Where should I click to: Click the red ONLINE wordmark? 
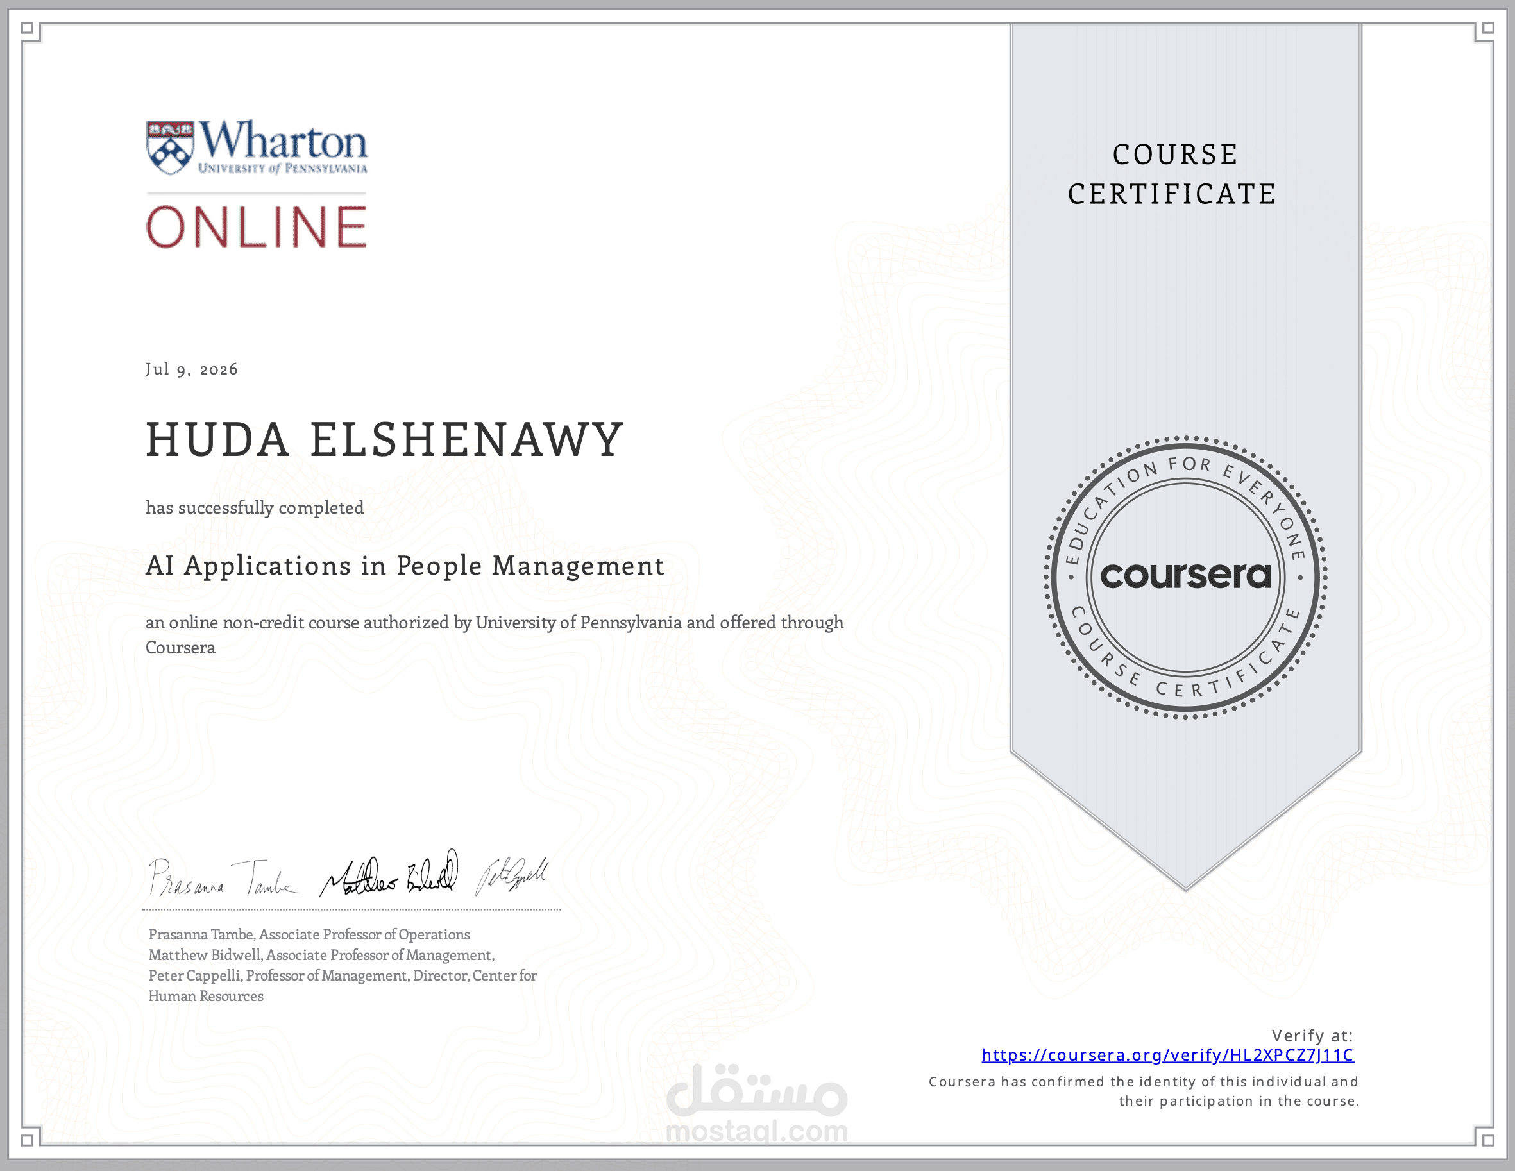(x=257, y=227)
